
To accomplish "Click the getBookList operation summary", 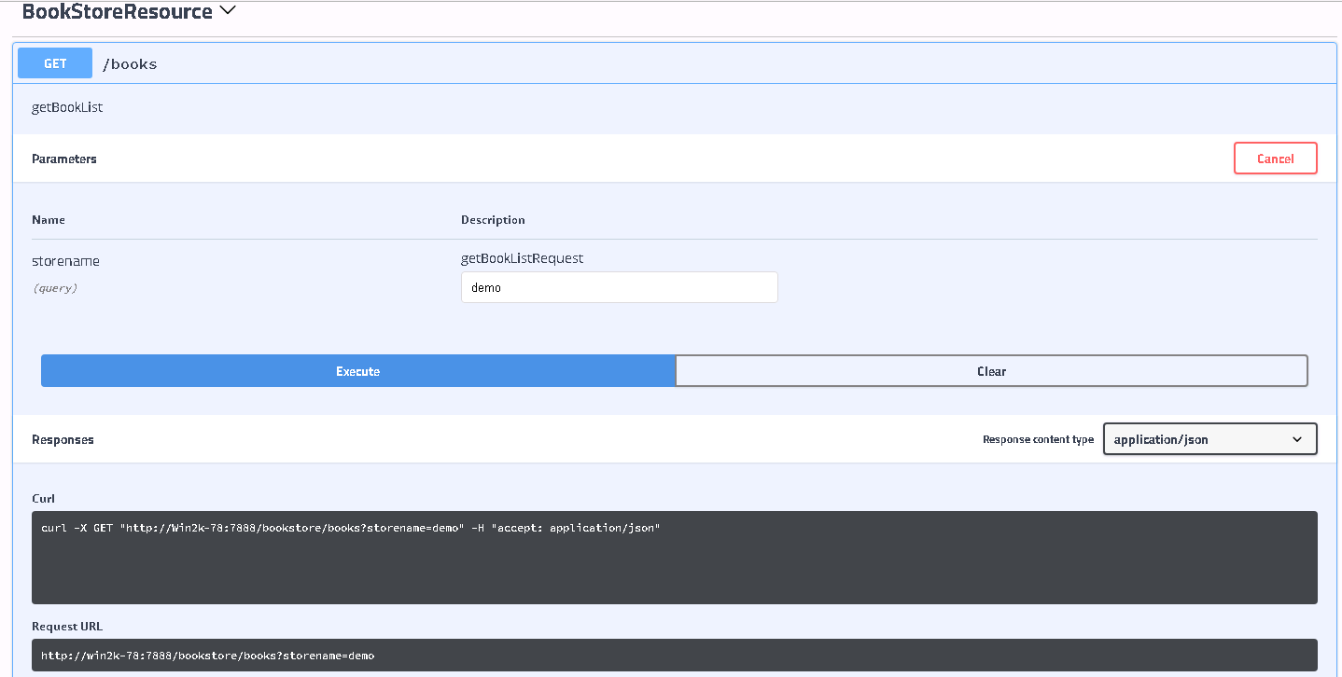I will click(x=67, y=107).
